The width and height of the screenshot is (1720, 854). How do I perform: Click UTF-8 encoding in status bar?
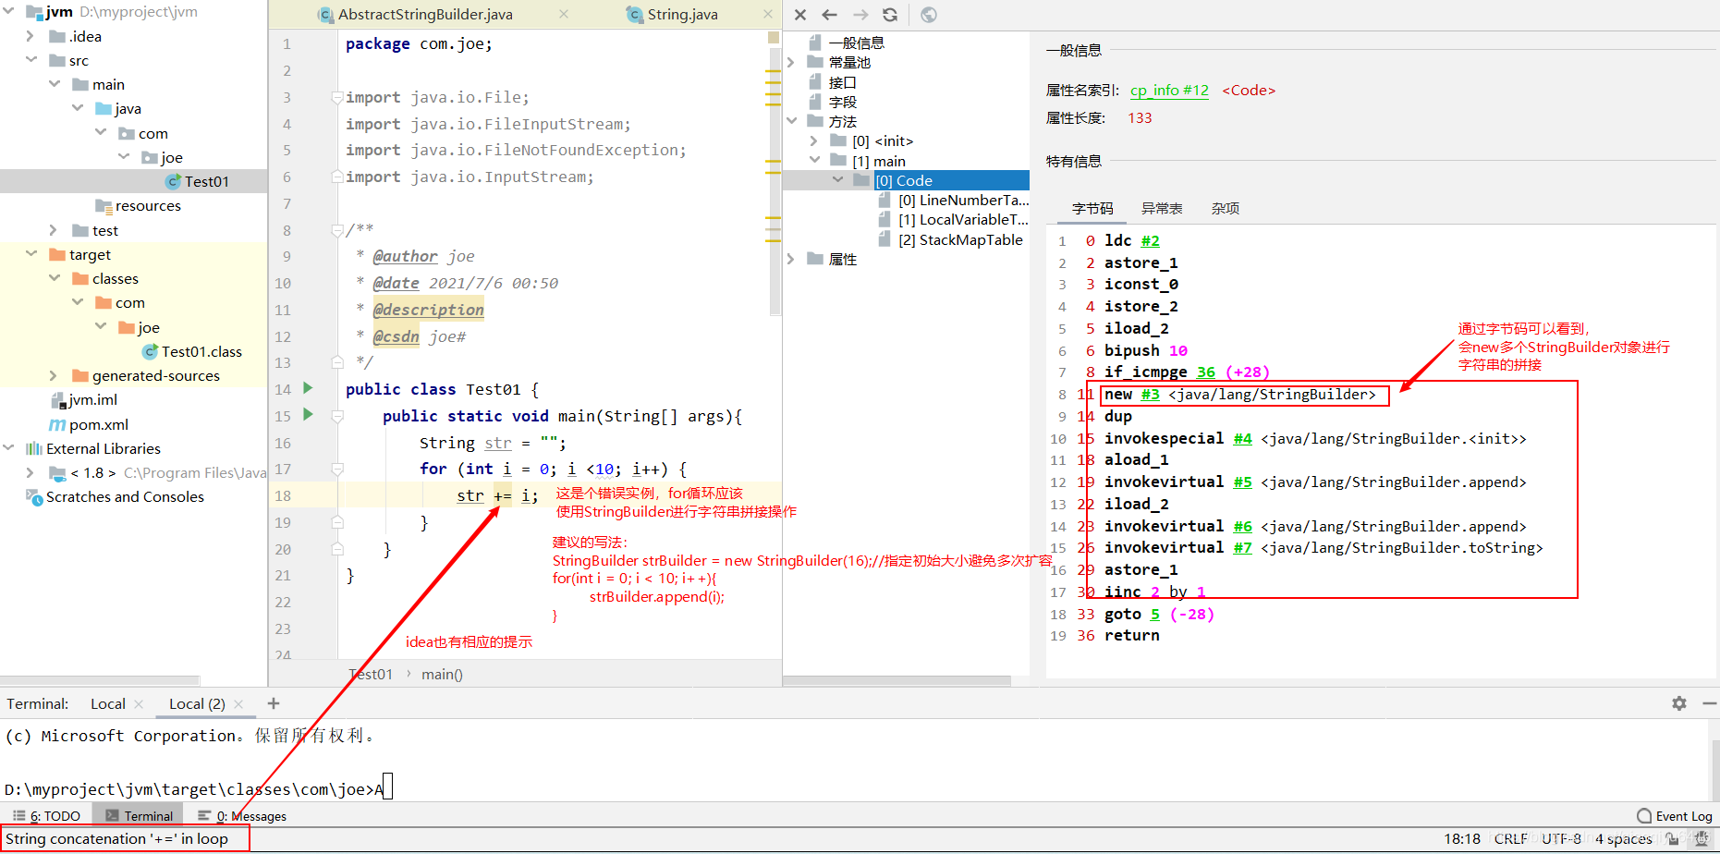coord(1561,838)
